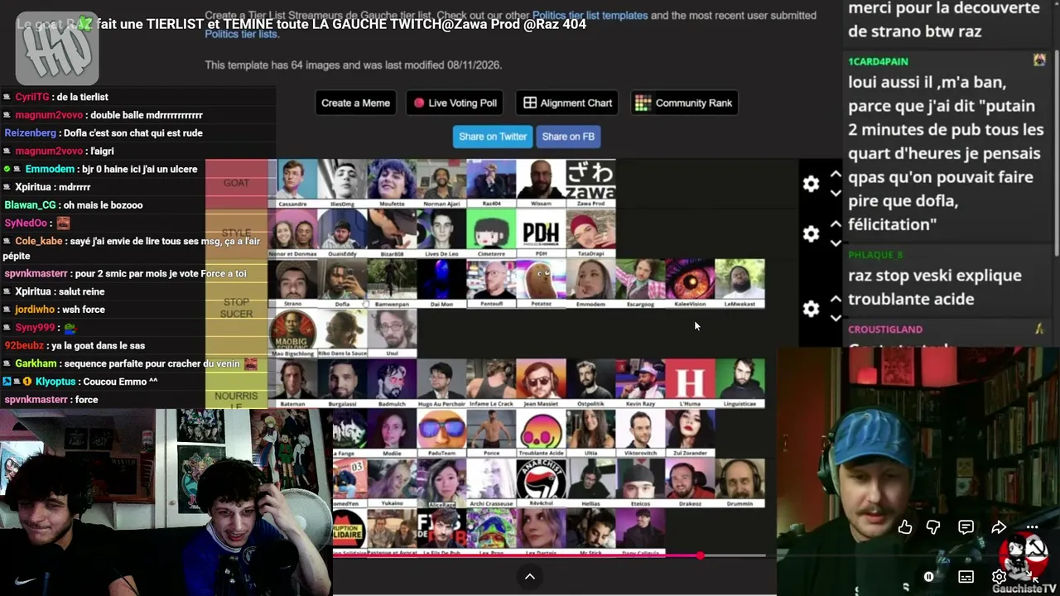The height and width of the screenshot is (596, 1060).
Task: Select the Mao Bigschlong image
Action: coord(292,333)
